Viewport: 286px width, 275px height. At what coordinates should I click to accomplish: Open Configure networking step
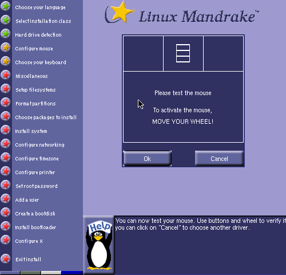click(39, 145)
